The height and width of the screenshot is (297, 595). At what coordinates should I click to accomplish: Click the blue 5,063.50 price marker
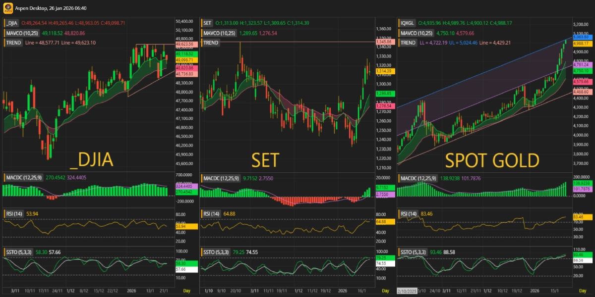pos(581,37)
